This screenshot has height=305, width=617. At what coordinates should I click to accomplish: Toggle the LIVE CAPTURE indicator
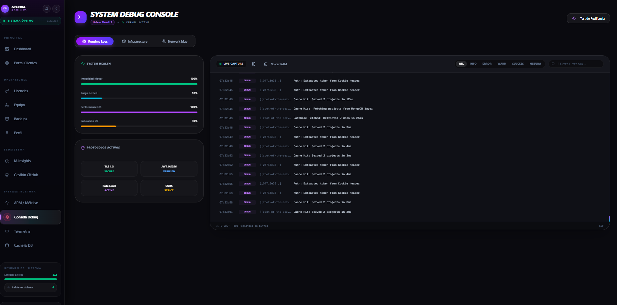coord(231,64)
